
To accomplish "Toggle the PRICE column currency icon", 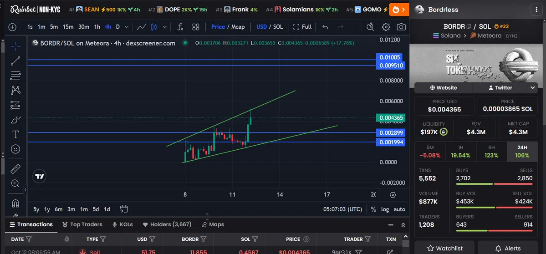I will coord(306,239).
